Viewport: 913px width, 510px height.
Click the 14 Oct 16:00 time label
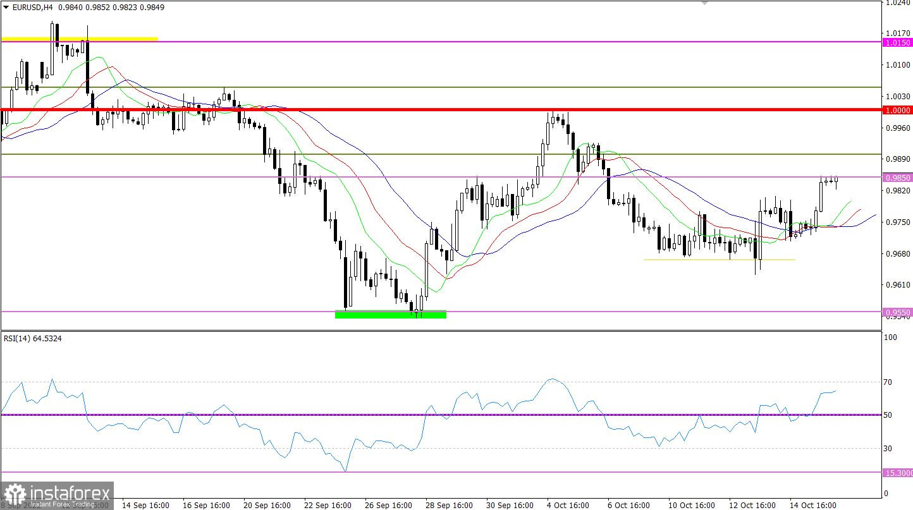pyautogui.click(x=813, y=505)
